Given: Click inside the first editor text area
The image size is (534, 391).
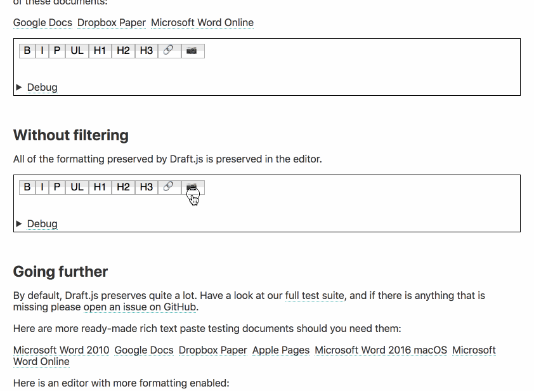Looking at the screenshot, I should [267, 70].
